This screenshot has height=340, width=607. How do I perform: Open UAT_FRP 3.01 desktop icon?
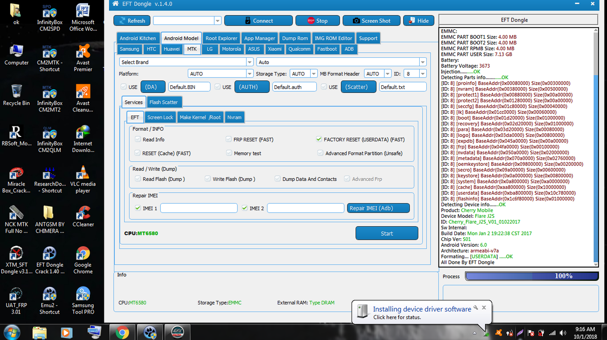point(16,301)
